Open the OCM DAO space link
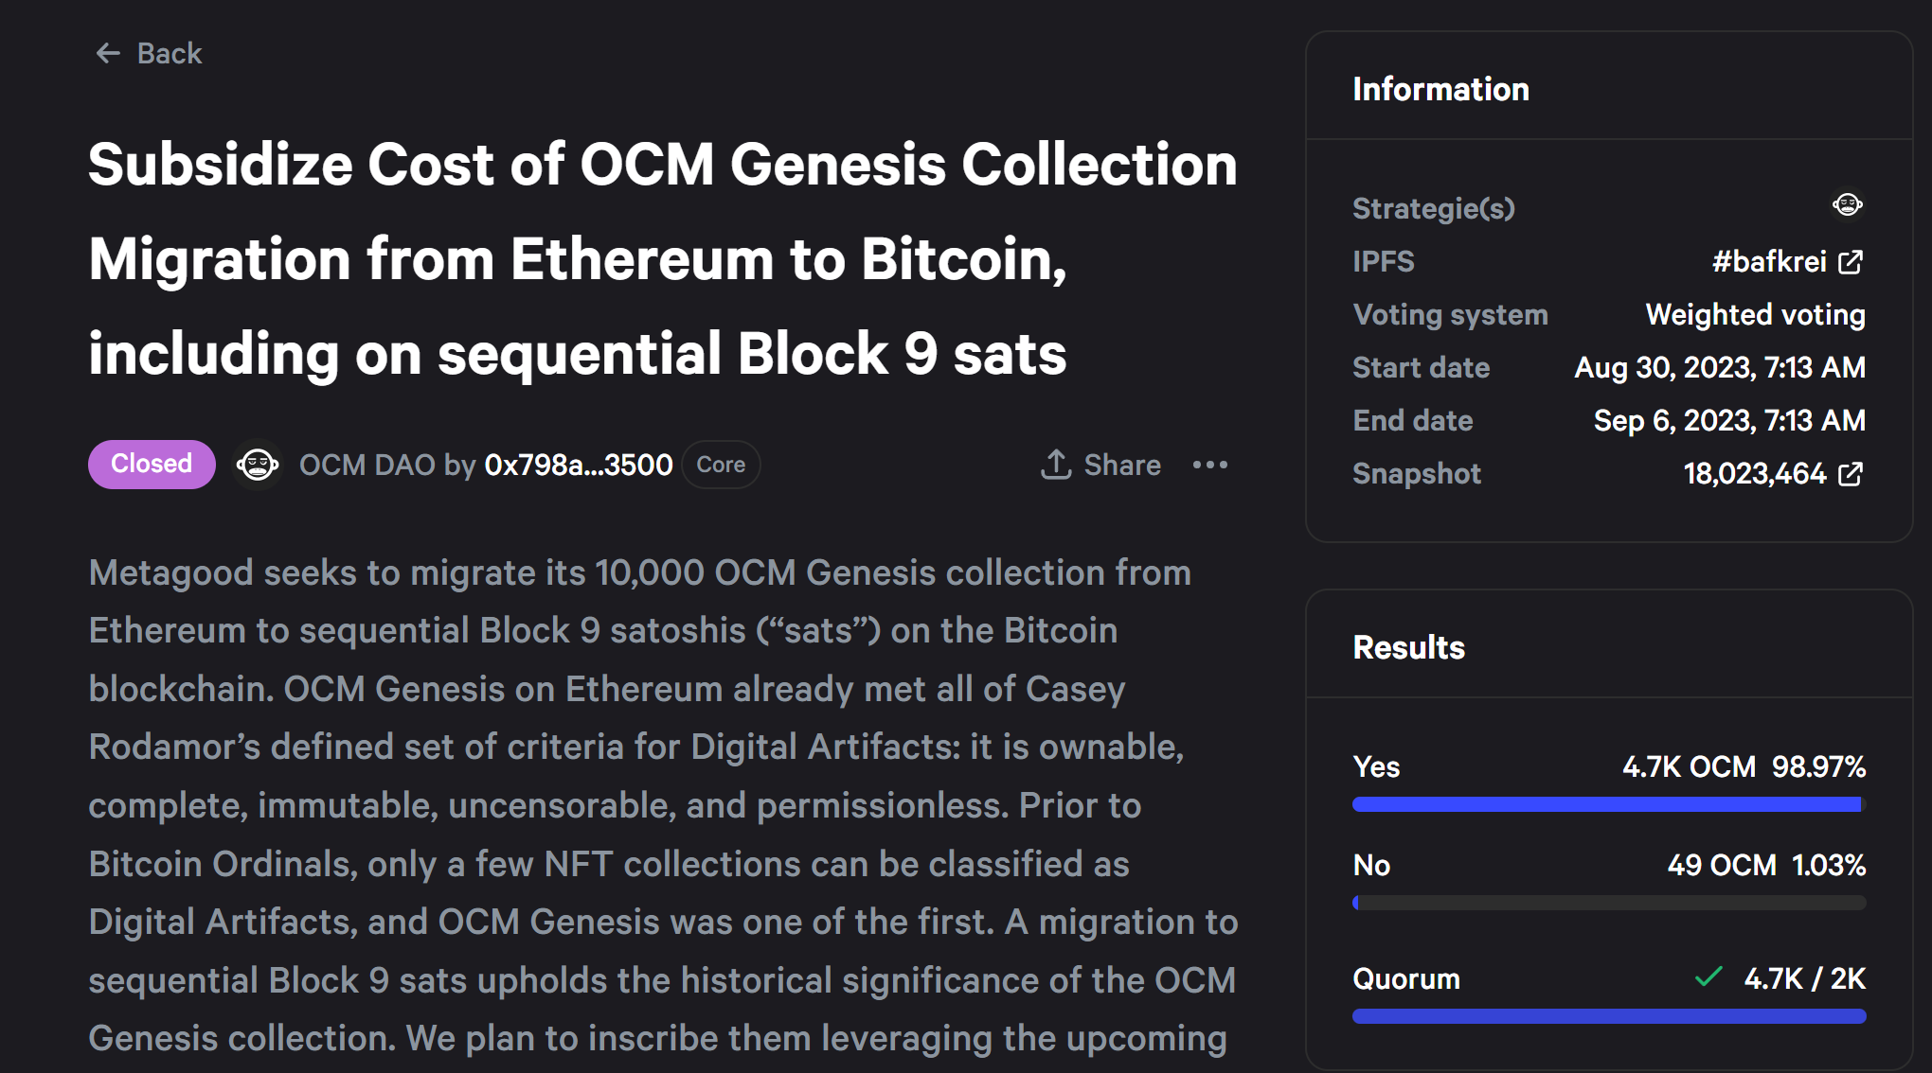Screen dimensions: 1932x1073 [367, 465]
